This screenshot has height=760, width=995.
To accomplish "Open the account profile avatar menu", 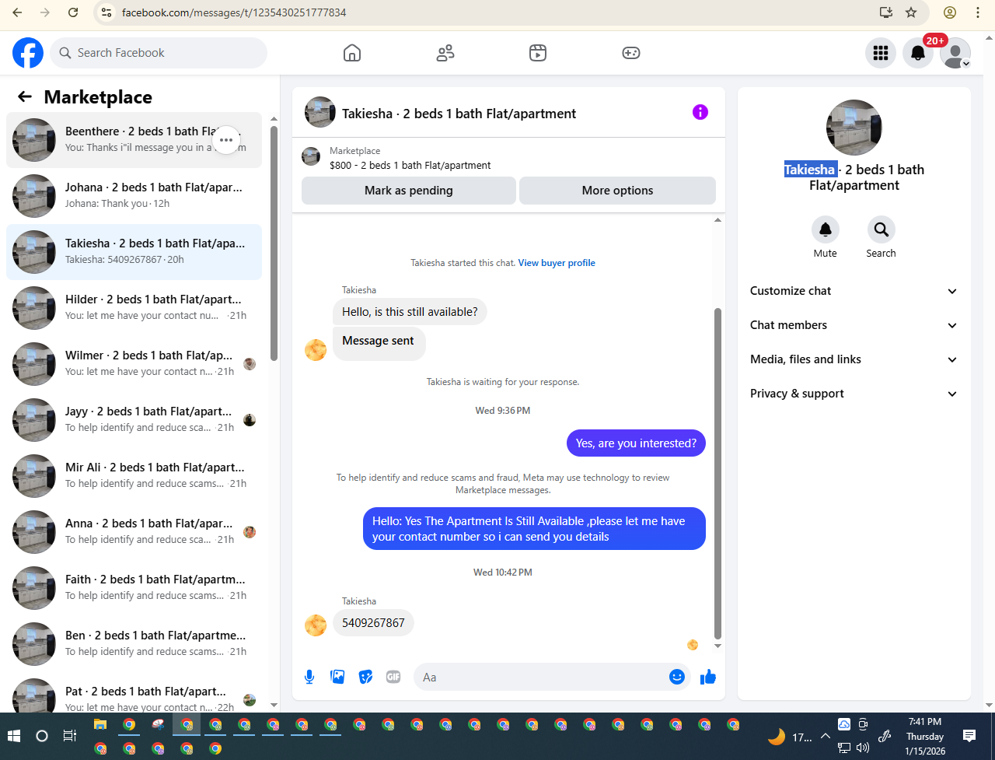I will coord(955,53).
